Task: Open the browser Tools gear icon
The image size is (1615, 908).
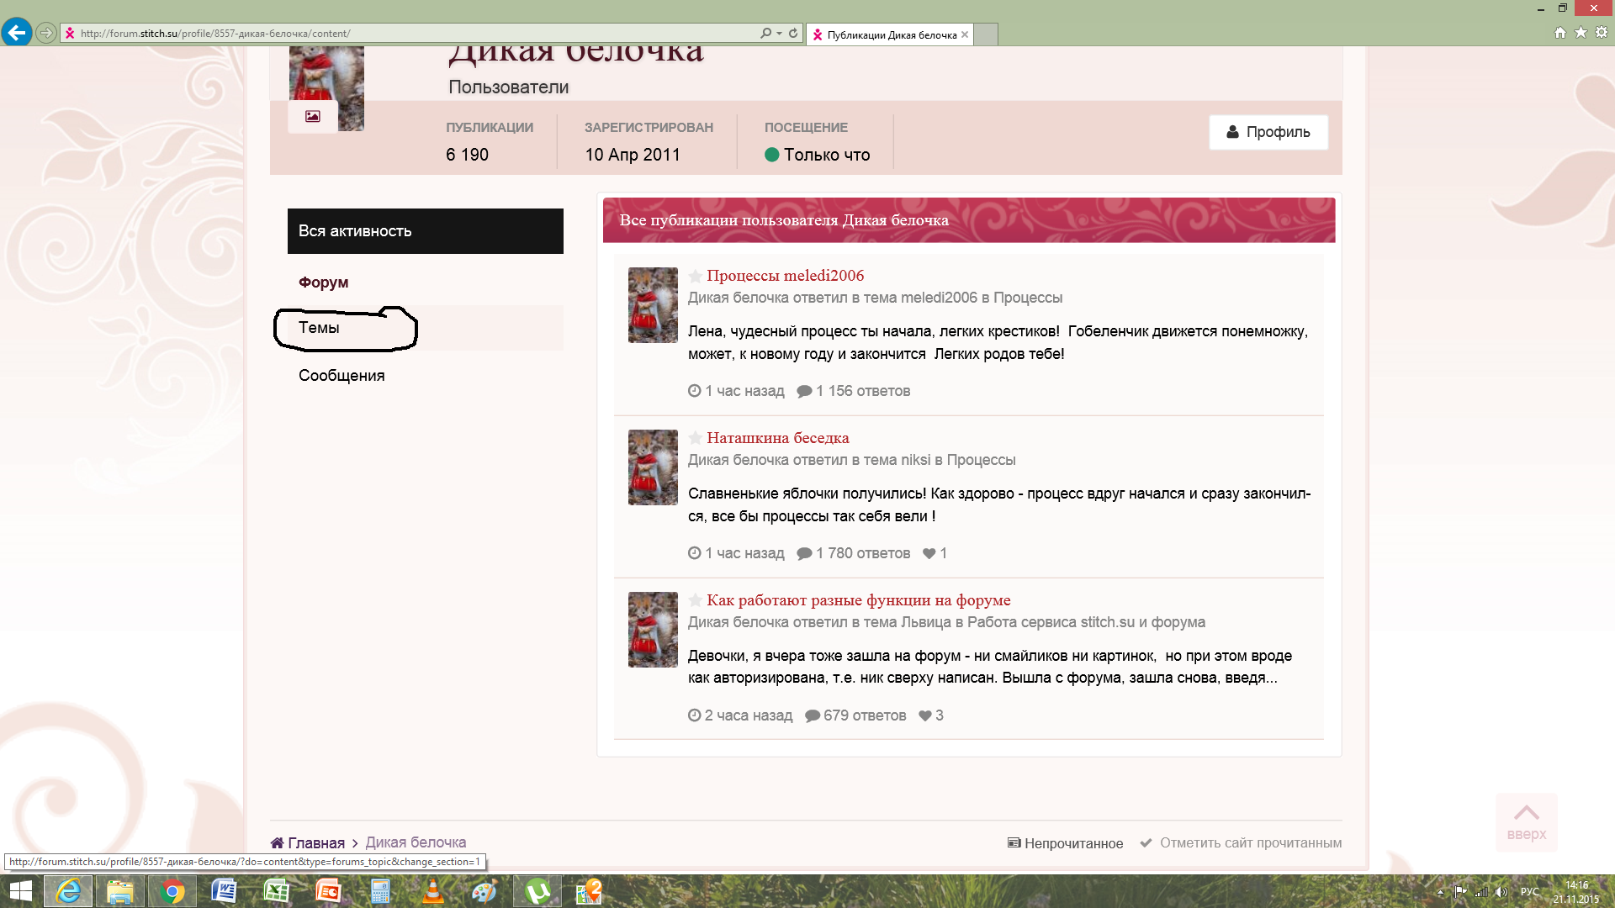Action: click(1602, 33)
